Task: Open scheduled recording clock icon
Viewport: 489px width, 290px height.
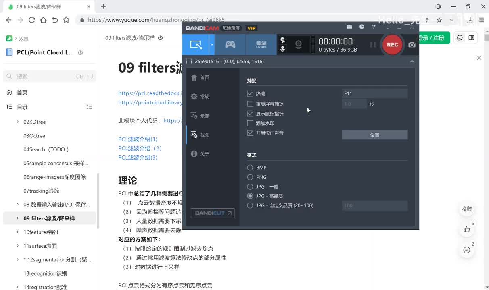Action: coord(362,27)
